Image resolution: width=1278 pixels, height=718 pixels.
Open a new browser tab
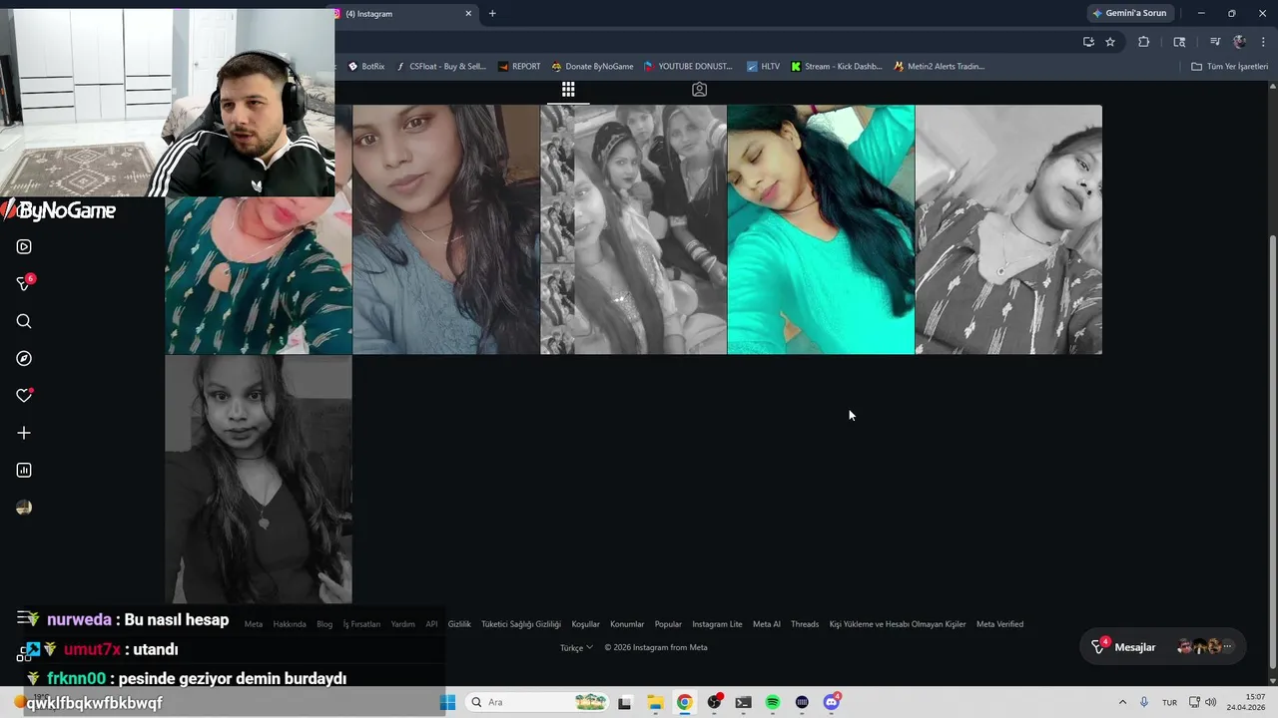tap(492, 14)
